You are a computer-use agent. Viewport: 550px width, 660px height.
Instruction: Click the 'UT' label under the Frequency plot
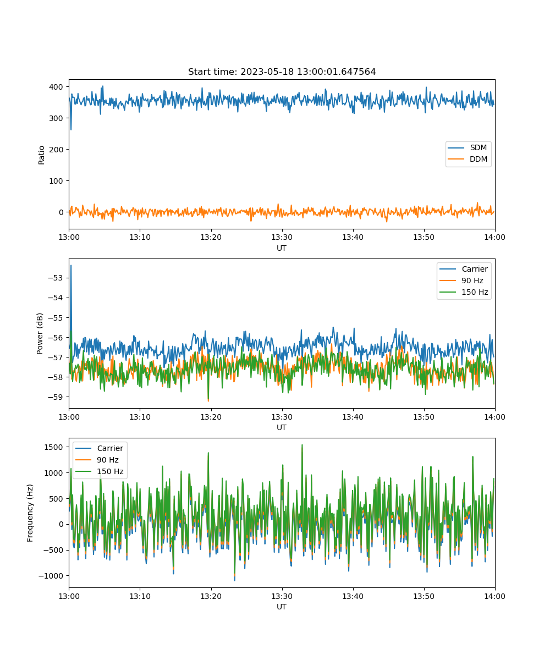tap(282, 607)
